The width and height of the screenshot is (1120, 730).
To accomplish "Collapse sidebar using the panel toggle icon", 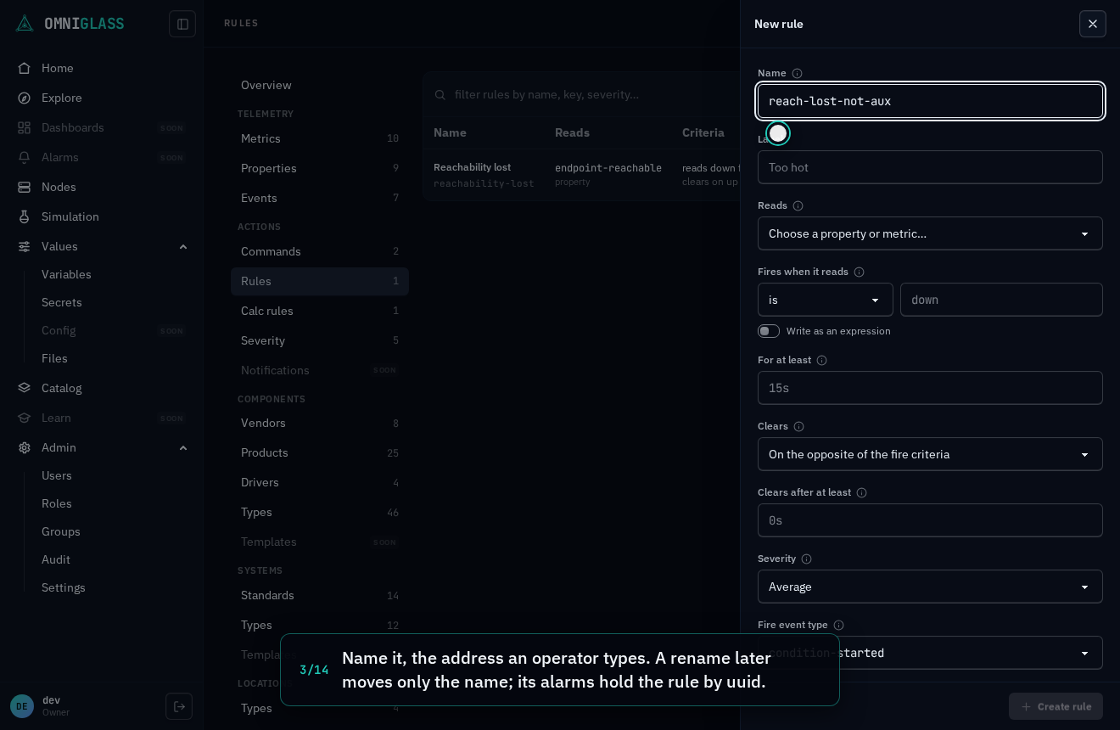I will click(x=182, y=24).
